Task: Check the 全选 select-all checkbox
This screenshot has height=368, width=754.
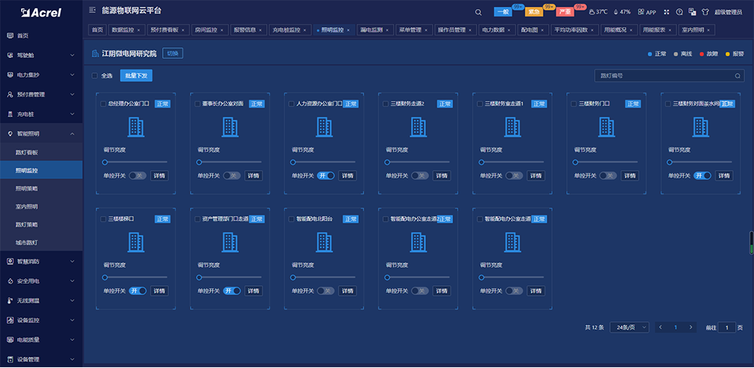Action: 94,76
